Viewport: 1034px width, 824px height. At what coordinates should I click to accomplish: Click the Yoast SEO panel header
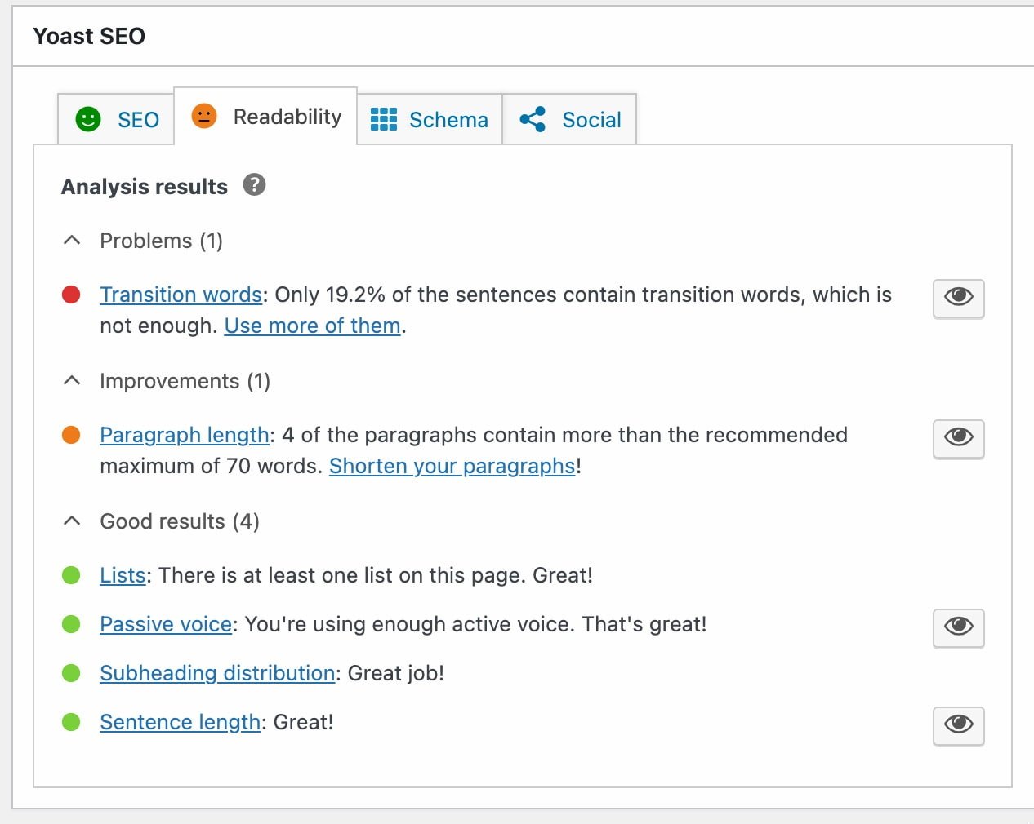click(89, 36)
